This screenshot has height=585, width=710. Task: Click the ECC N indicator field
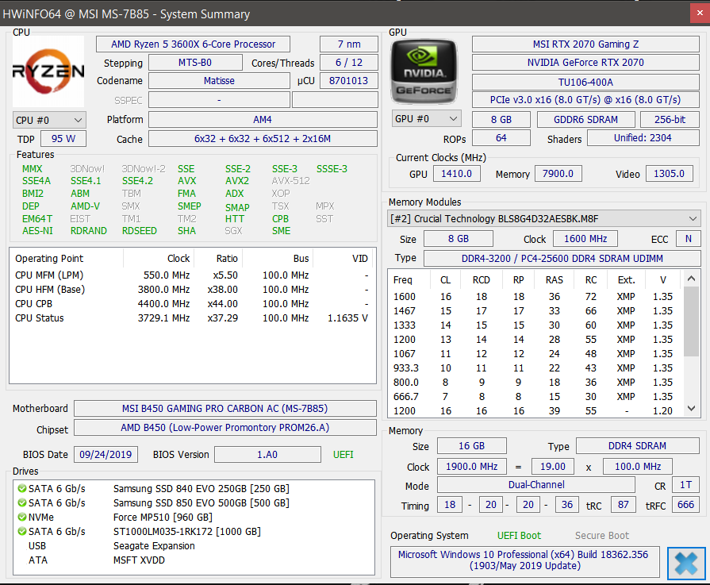689,239
